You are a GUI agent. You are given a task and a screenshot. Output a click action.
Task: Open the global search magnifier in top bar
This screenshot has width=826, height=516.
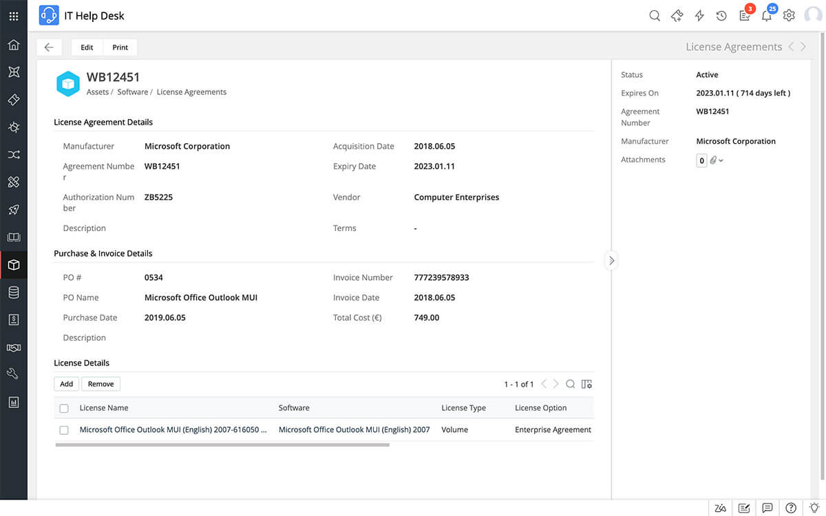pos(654,15)
